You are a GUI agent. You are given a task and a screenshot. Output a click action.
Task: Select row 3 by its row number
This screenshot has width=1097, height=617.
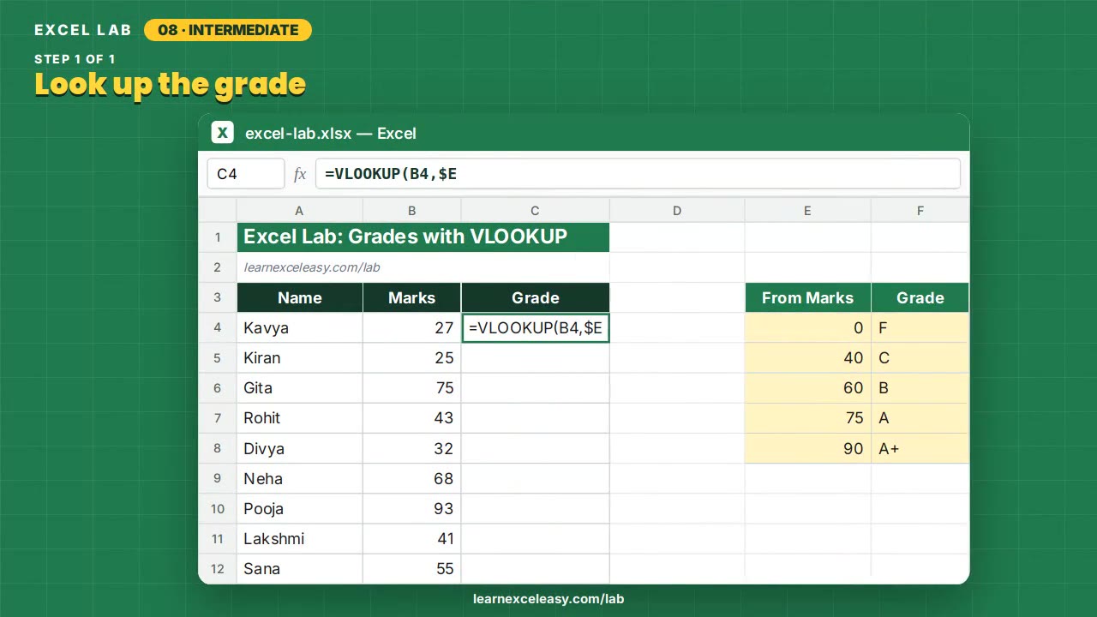pyautogui.click(x=218, y=297)
